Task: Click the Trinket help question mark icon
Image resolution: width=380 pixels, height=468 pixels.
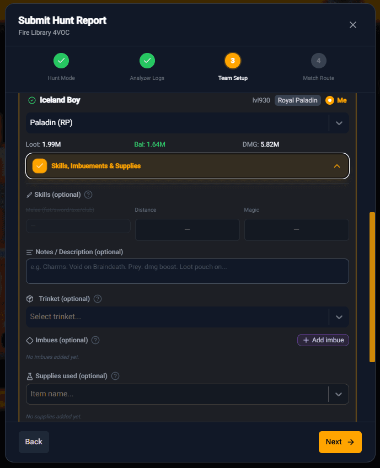Action: 98,299
